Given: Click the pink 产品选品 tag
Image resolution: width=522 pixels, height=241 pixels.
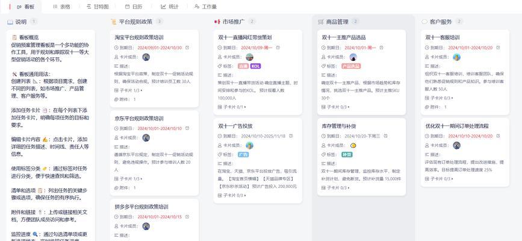Looking at the screenshot, I should coord(351,66).
